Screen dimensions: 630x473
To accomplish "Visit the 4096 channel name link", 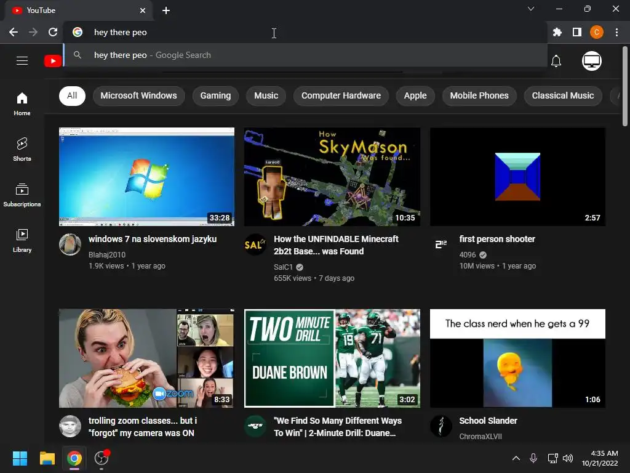I will pyautogui.click(x=468, y=254).
